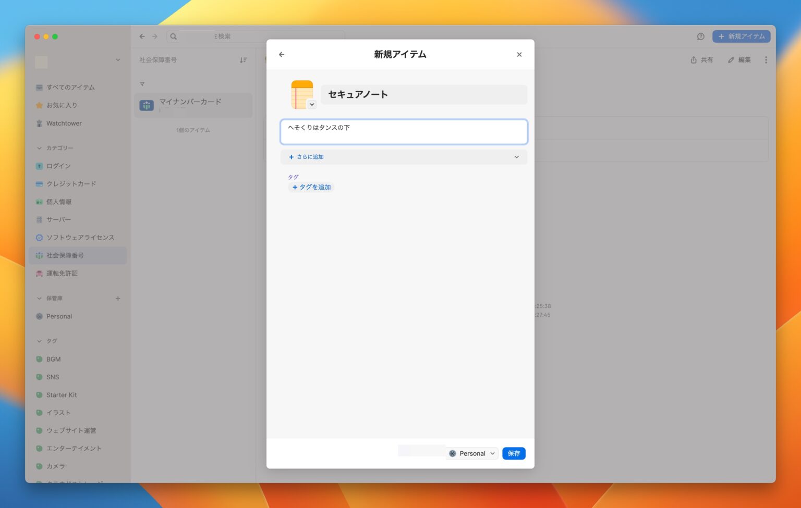Click inside the へそくりはタンスの下 note field
Screen dimensions: 801x508
coord(404,131)
